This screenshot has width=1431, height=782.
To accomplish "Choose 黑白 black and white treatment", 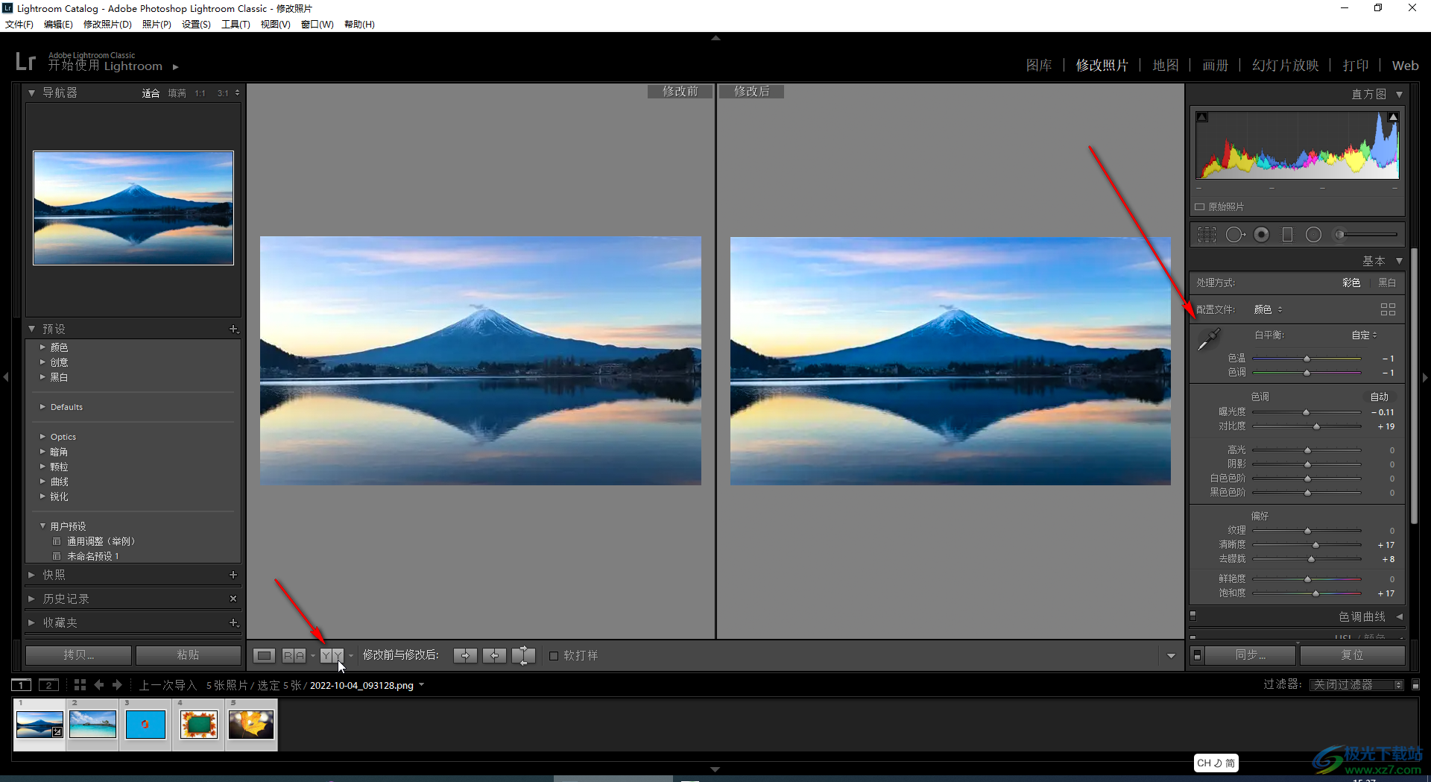I will 1387,283.
